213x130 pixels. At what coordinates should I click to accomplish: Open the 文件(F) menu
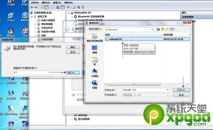click(35, 2)
